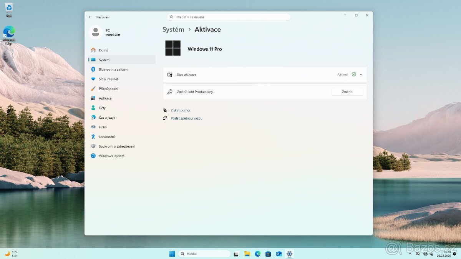Viewport: 461px width, 259px height.
Task: Switch to Systém via breadcrumb
Action: tap(173, 29)
